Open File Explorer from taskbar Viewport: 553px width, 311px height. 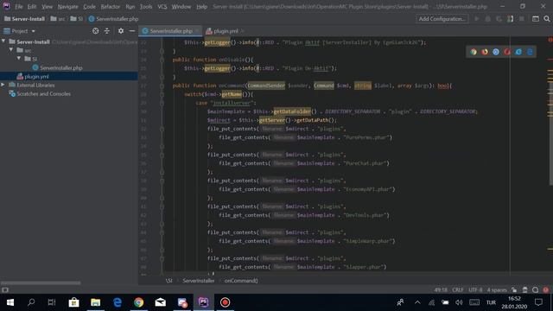click(95, 302)
